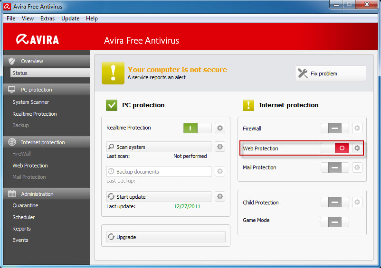The height and width of the screenshot is (268, 381).
Task: Toggle the Mail Protection switch
Action: pyautogui.click(x=334, y=167)
